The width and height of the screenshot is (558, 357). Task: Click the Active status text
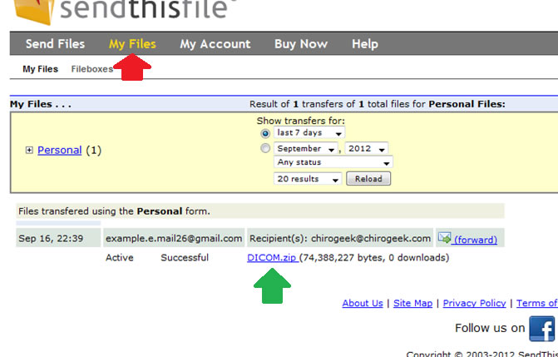click(x=119, y=258)
